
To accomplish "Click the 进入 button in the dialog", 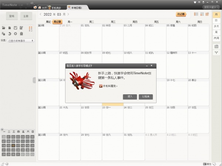I will [130, 96].
